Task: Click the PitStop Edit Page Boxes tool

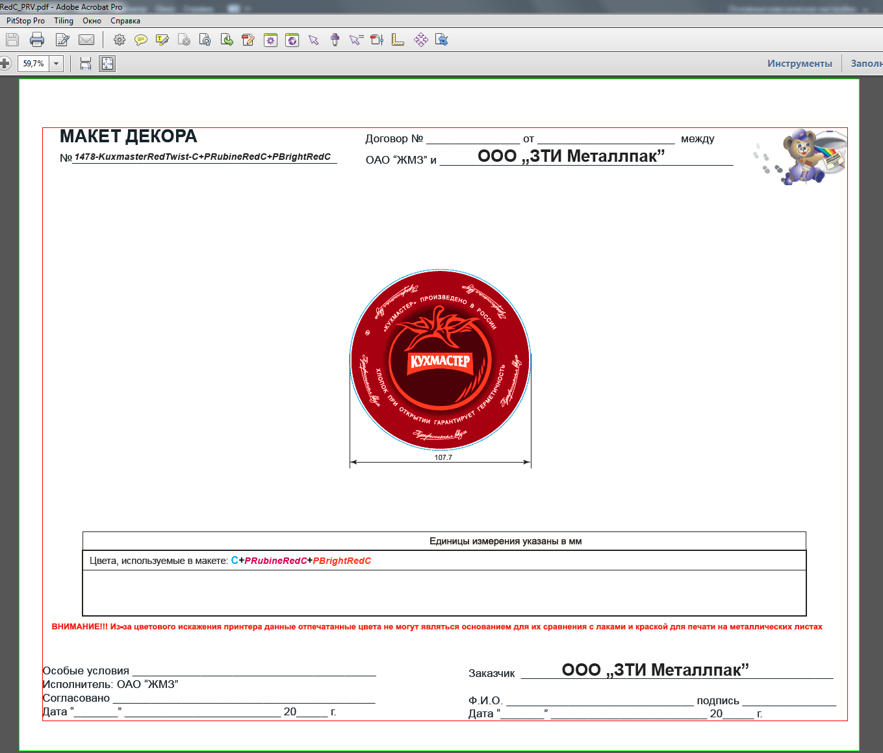Action: click(377, 40)
